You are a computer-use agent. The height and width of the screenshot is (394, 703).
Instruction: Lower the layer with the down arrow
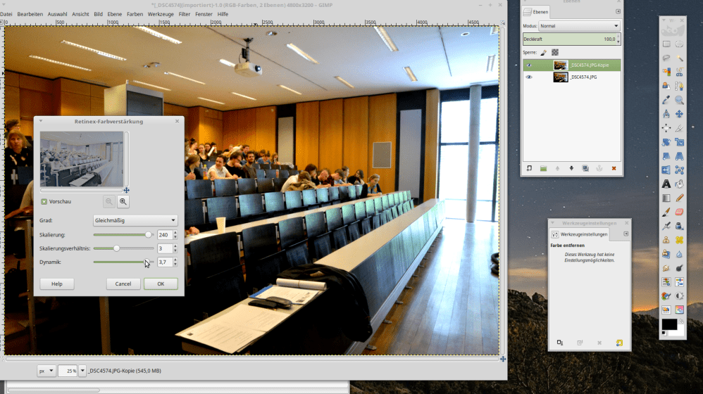tap(571, 168)
